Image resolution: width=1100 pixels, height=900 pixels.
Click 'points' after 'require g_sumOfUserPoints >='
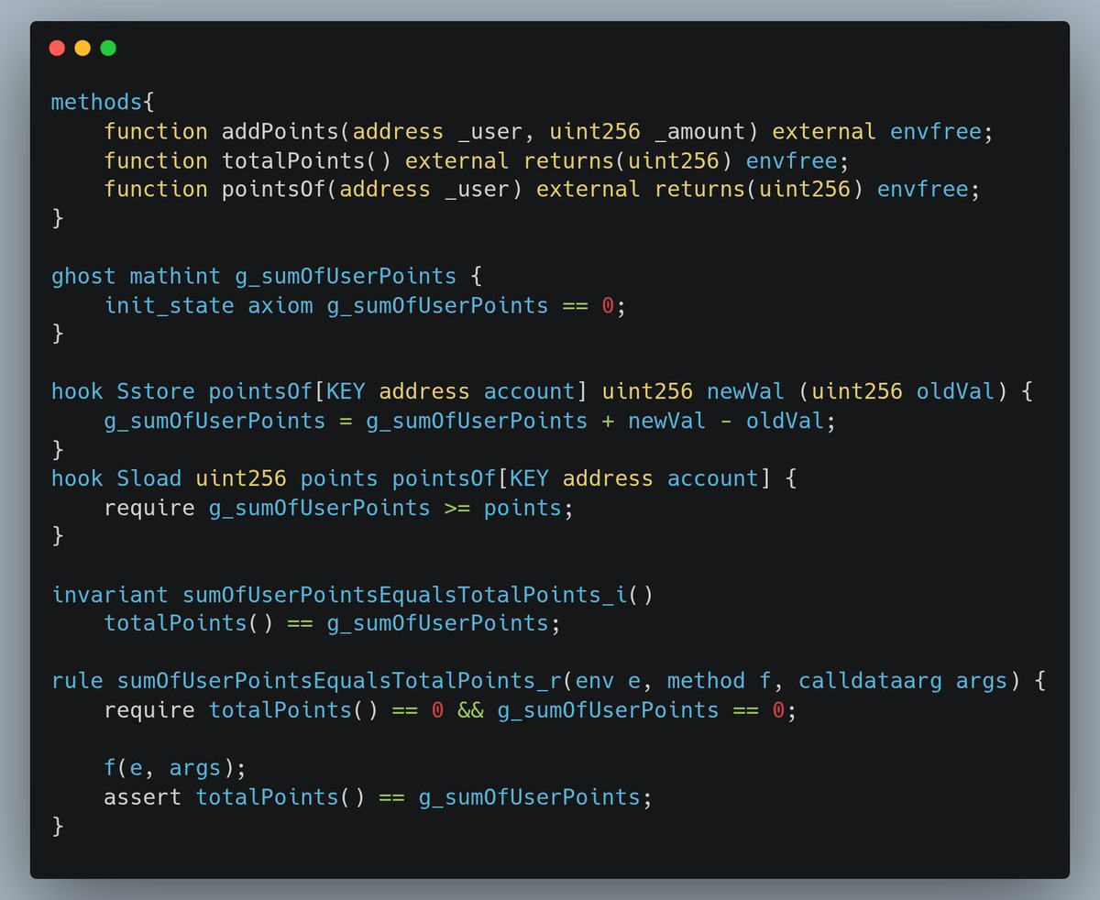point(523,507)
